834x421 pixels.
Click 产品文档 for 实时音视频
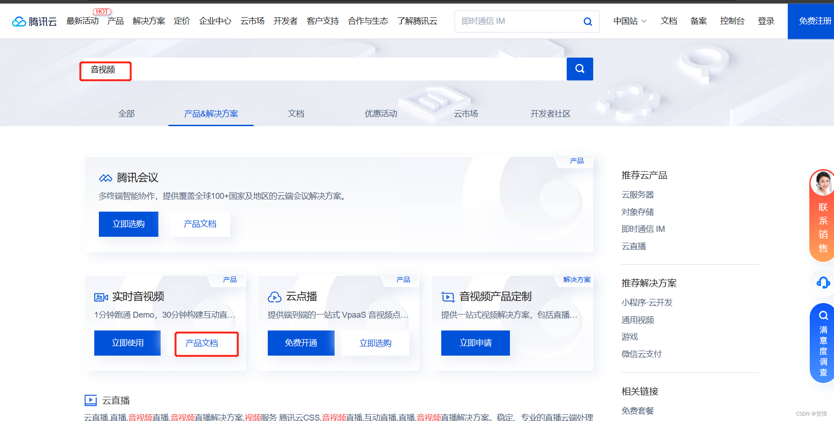click(x=202, y=343)
